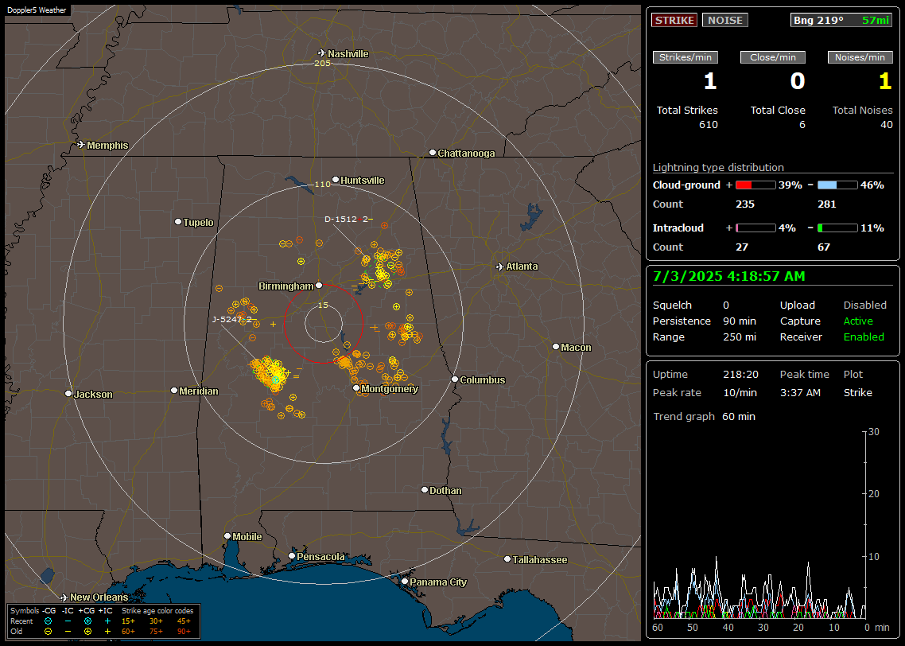The height and width of the screenshot is (646, 905).
Task: Click the Bng 219° bearing readout box
Action: 841,20
